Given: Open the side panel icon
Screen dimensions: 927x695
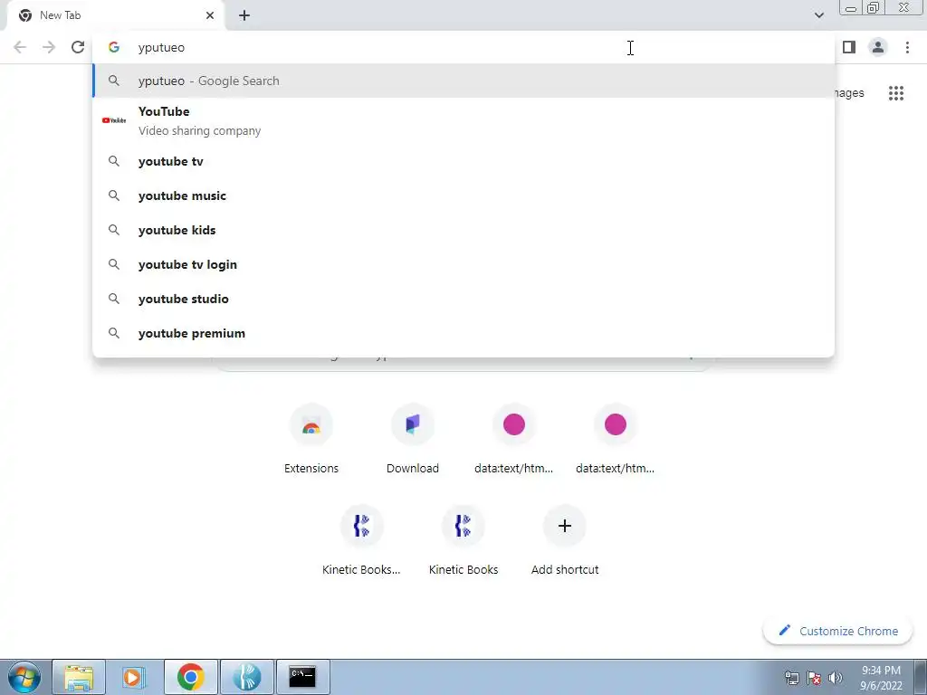Looking at the screenshot, I should (849, 47).
